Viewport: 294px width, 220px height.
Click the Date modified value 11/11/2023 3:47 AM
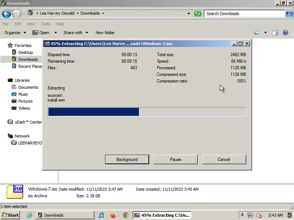(x=104, y=189)
